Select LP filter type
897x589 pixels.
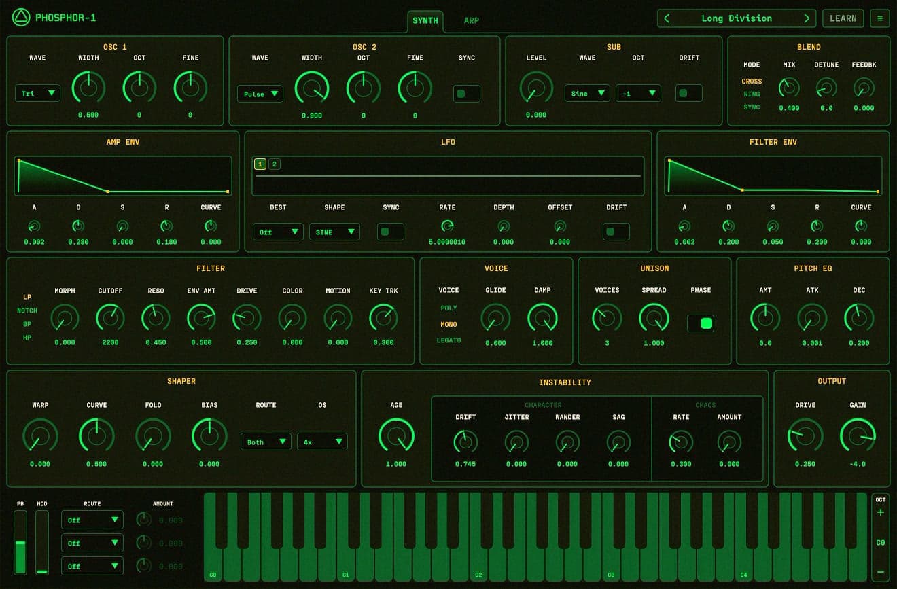(27, 297)
